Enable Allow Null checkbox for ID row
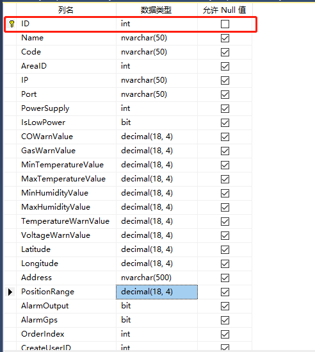315x352 pixels. [225, 24]
